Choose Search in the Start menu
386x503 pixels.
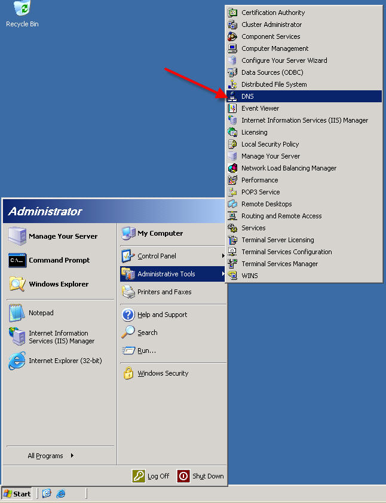pyautogui.click(x=173, y=333)
